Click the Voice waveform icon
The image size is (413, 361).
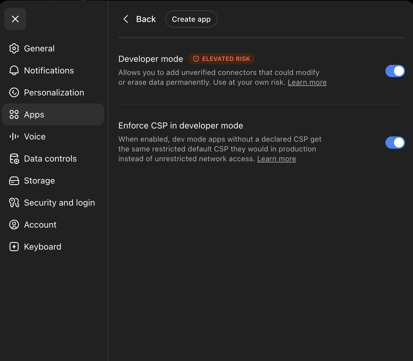coord(14,136)
